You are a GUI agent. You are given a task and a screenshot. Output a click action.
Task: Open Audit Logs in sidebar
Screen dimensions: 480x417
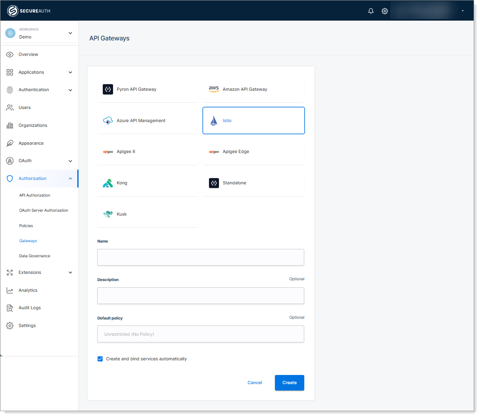pyautogui.click(x=30, y=308)
